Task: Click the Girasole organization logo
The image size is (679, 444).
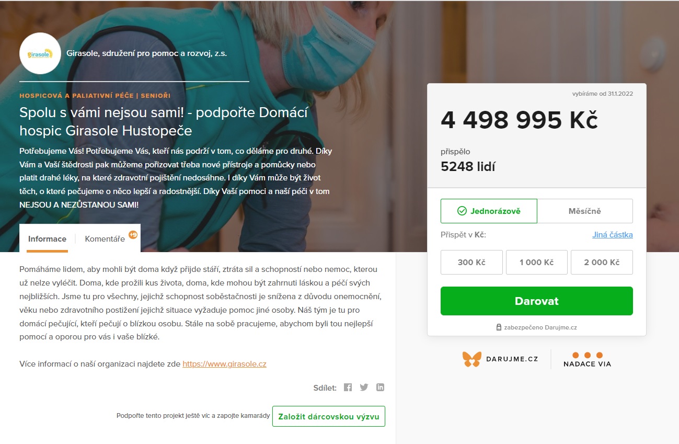Action: coord(40,53)
